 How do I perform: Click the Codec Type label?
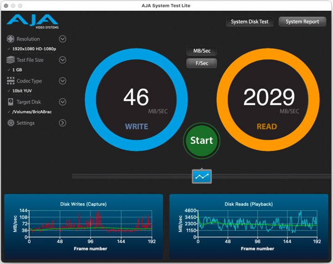pos(29,81)
